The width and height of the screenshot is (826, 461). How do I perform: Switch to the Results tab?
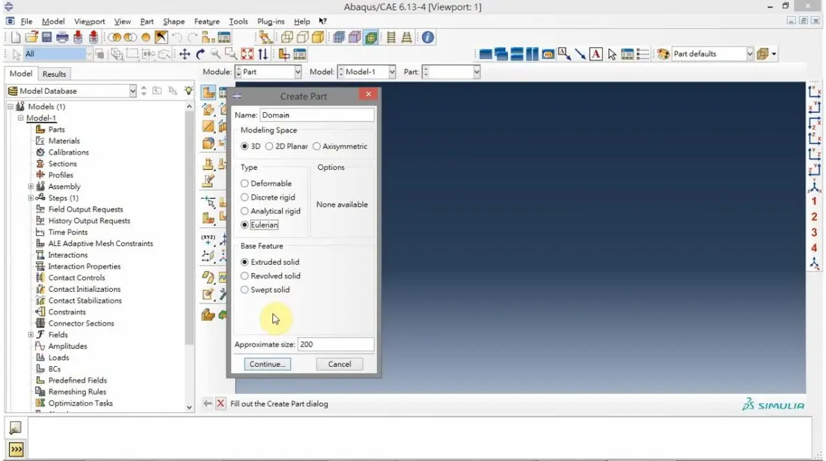coord(54,73)
